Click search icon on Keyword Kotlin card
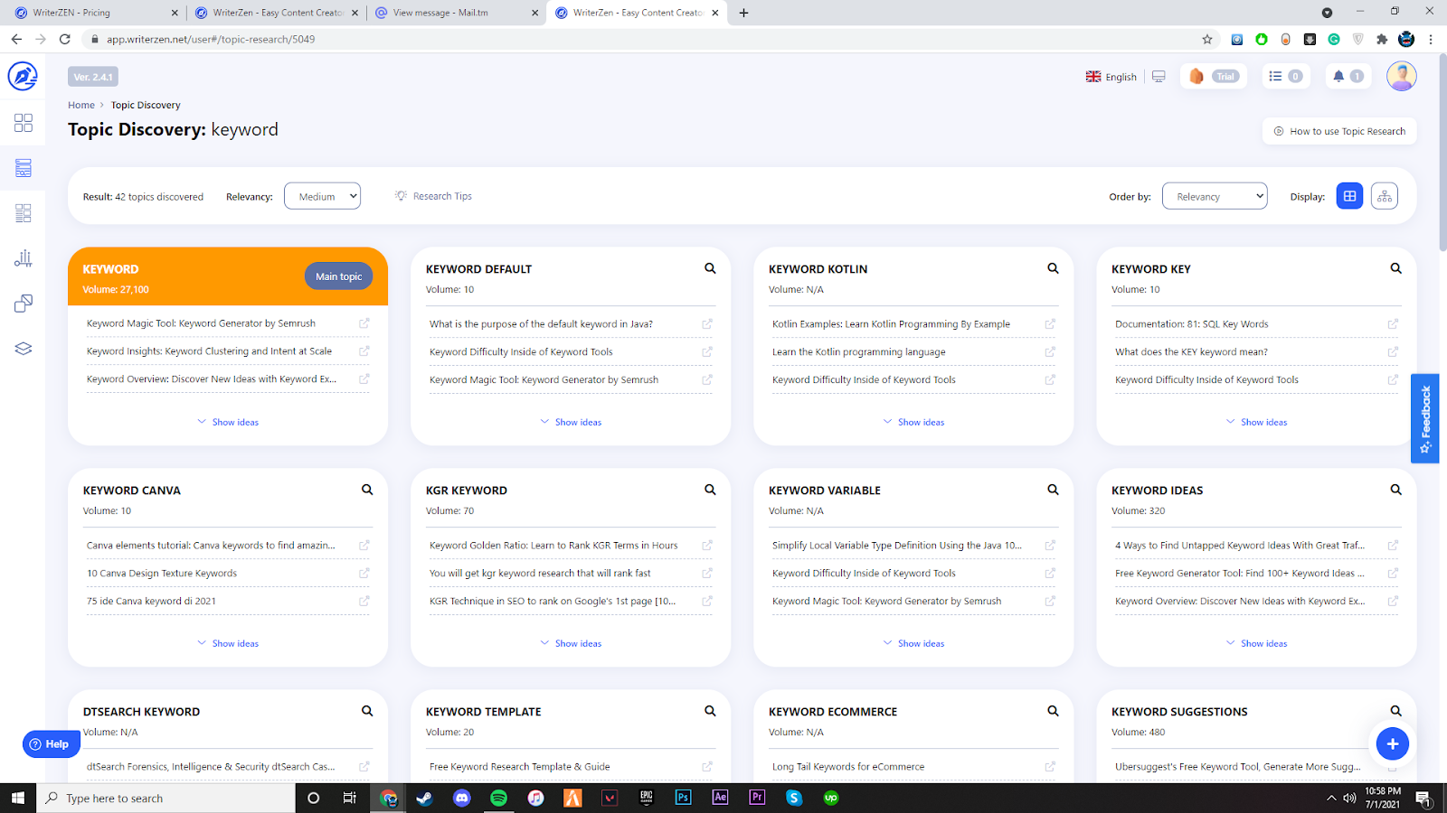The height and width of the screenshot is (813, 1447). coord(1053,268)
